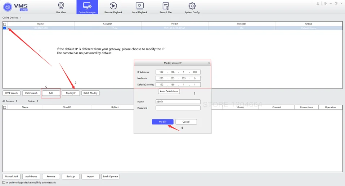The height and width of the screenshot is (186, 345).
Task: Click the Add button
Action: (x=51, y=93)
